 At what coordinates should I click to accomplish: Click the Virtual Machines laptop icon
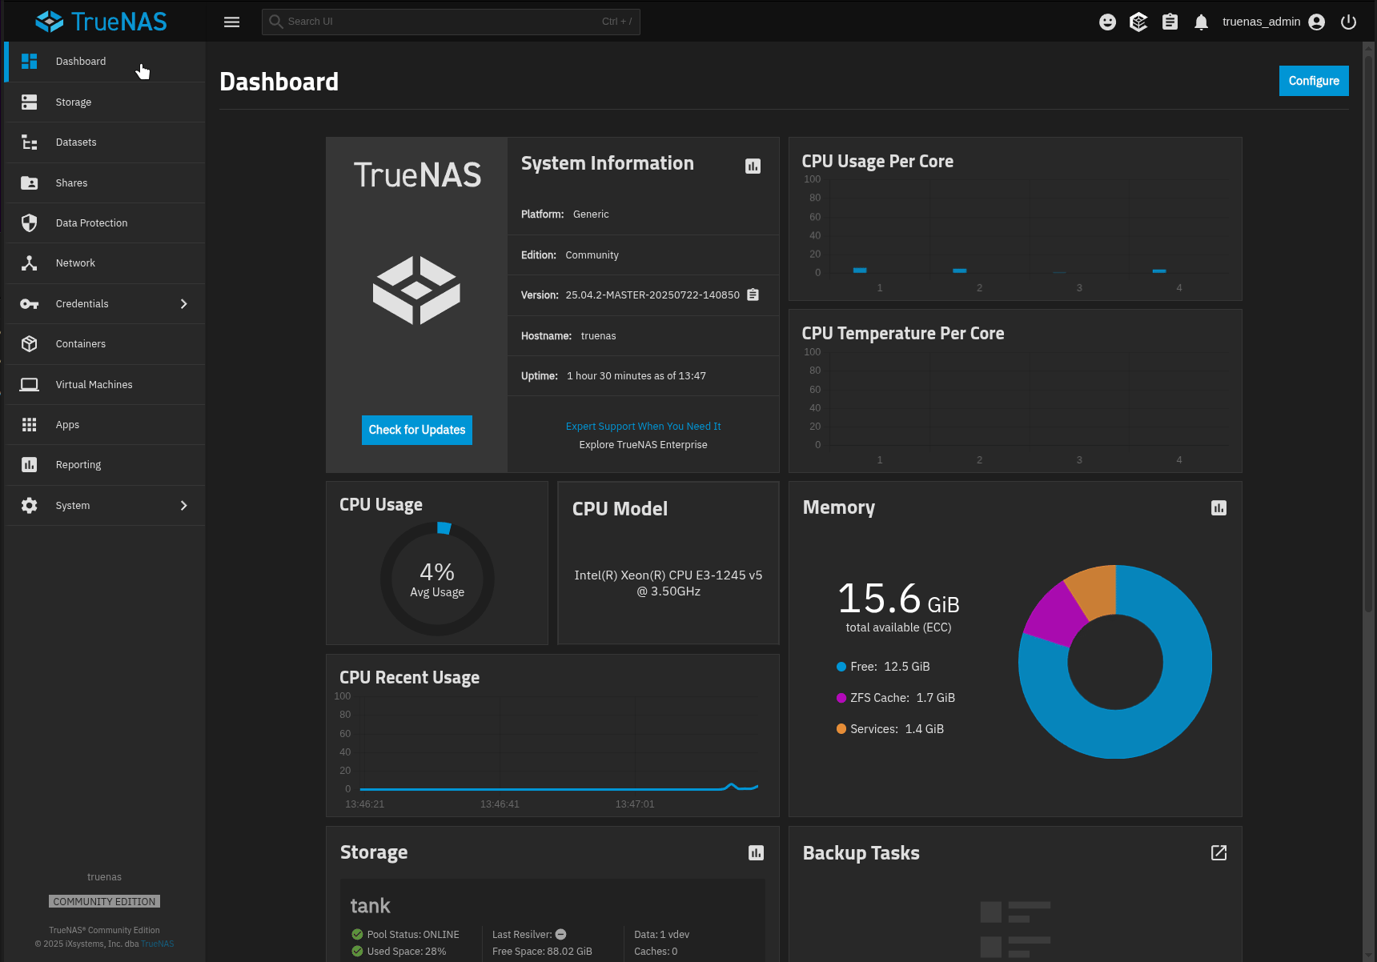pos(30,384)
